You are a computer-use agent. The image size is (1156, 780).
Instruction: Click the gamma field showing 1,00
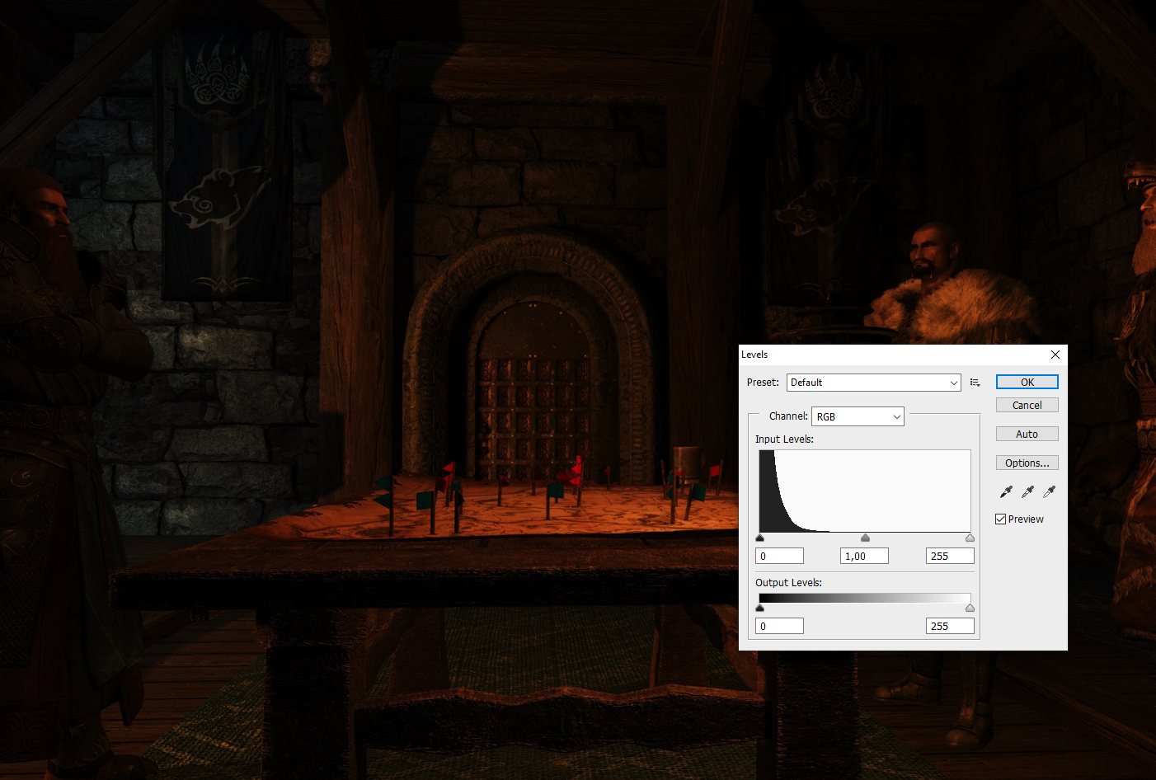pyautogui.click(x=864, y=556)
